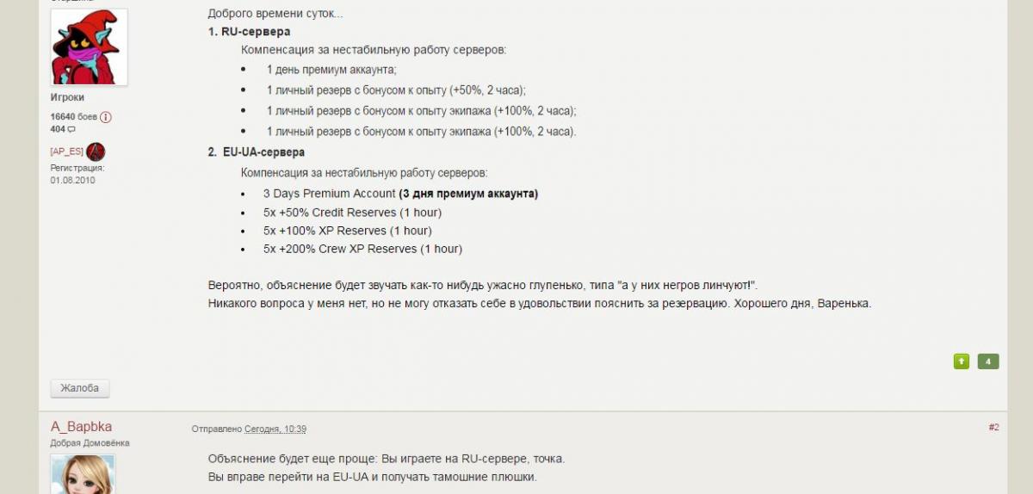Click the 16640 боев battle count
Screen dimensions: 1033x494
point(73,117)
